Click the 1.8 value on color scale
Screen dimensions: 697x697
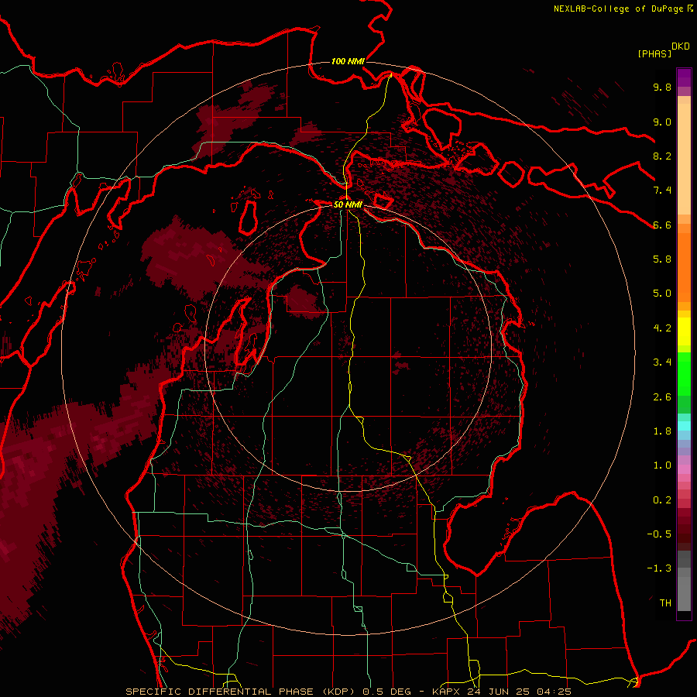point(662,431)
